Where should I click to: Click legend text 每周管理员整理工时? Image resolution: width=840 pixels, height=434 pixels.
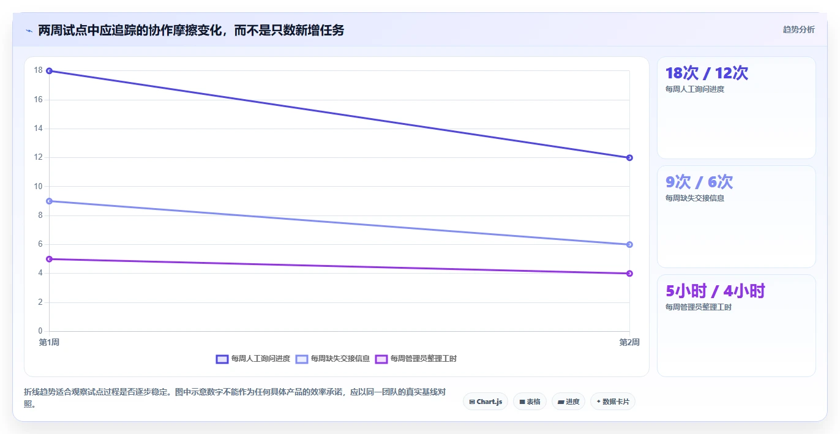pyautogui.click(x=424, y=359)
